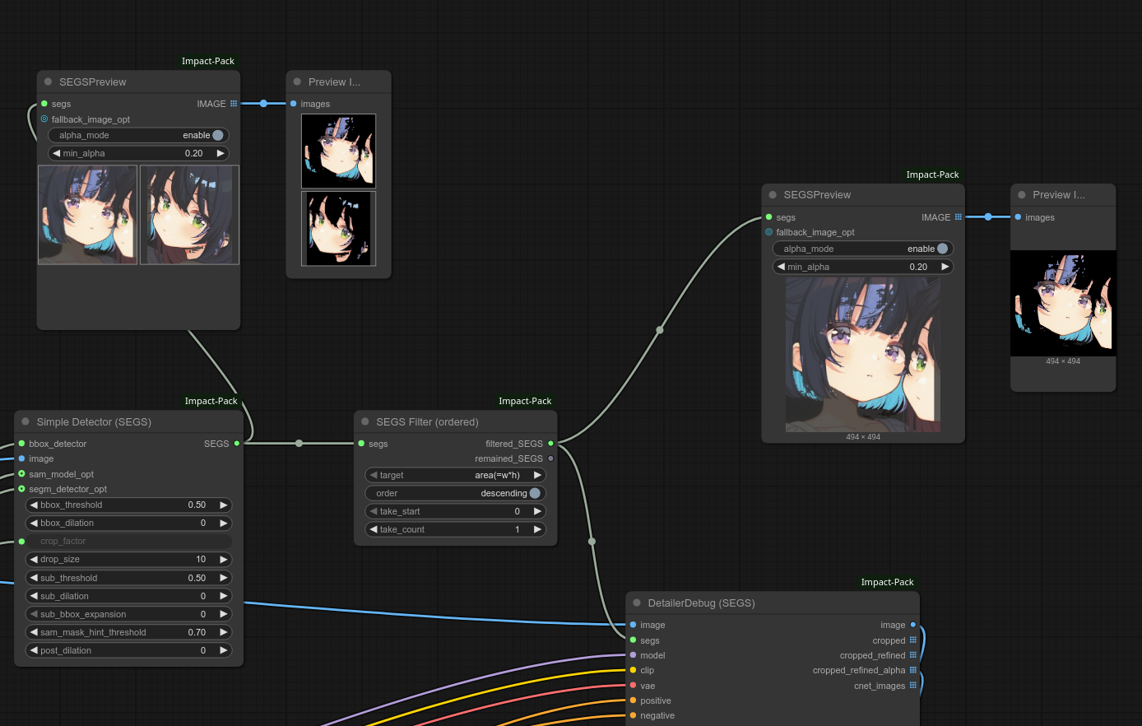Click the Impact-Pack badge above Simple Detector

tap(211, 401)
